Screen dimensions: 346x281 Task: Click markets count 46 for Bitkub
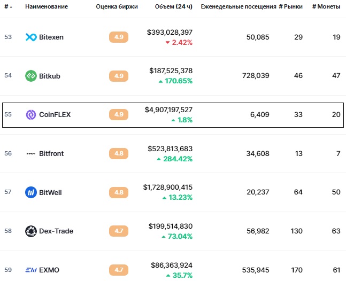(298, 76)
